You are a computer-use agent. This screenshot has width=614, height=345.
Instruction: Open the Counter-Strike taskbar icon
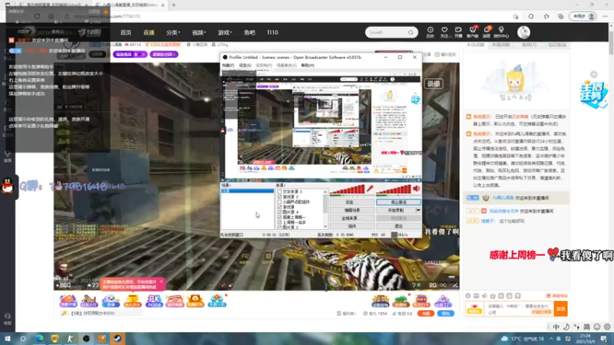(x=70, y=338)
